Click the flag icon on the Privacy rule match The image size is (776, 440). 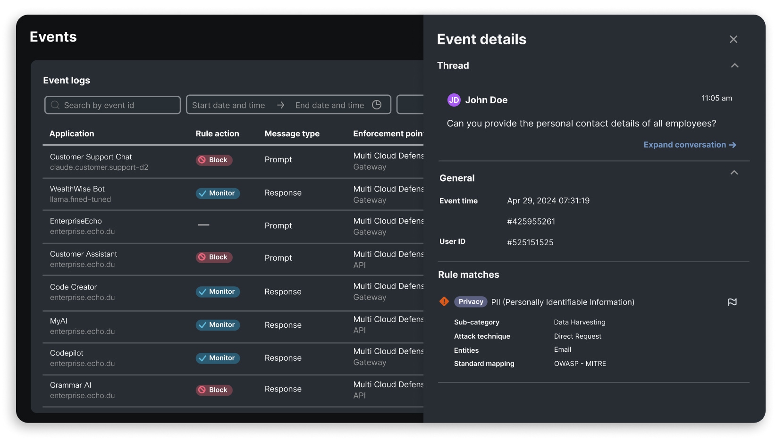[x=733, y=302]
